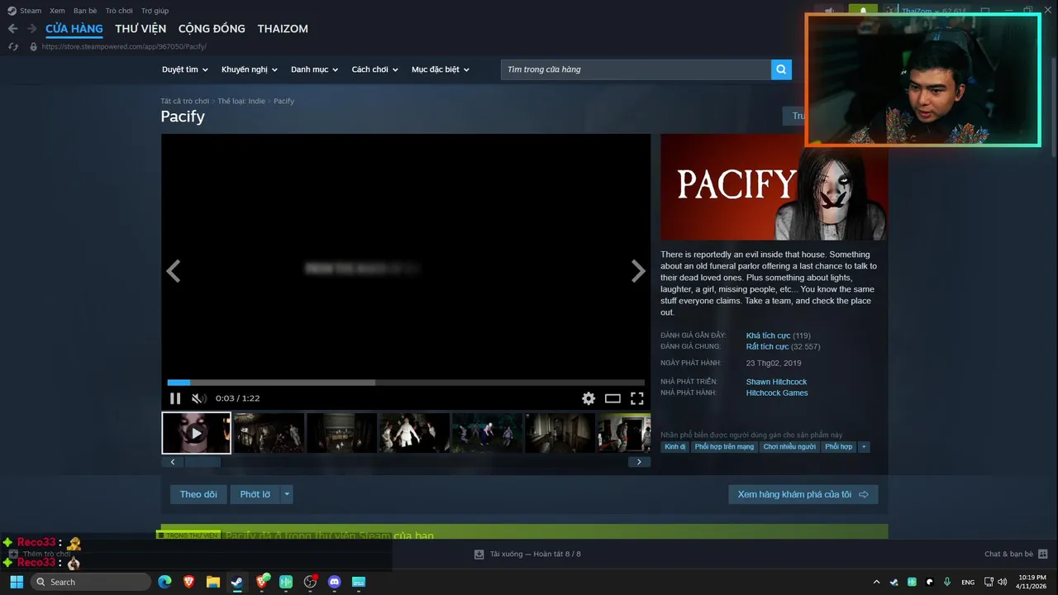The height and width of the screenshot is (595, 1058).
Task: Expand the Danh mục dropdown
Action: (315, 69)
